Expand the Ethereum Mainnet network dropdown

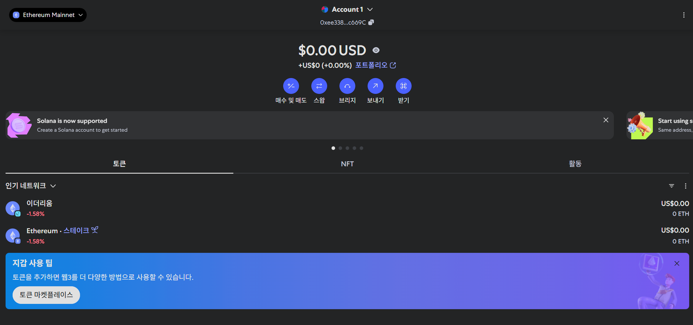click(x=48, y=15)
